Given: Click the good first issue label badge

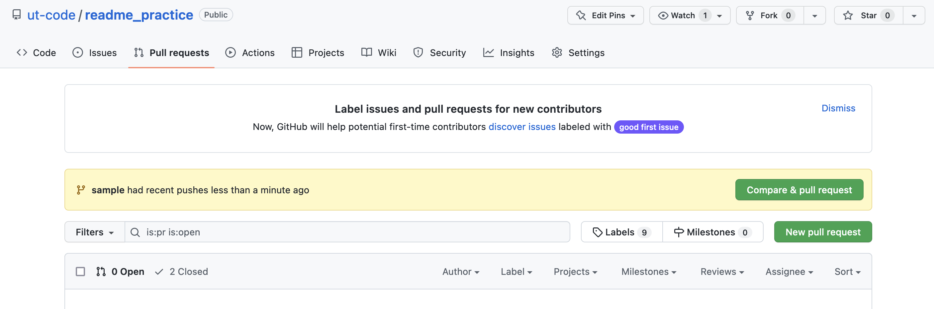Looking at the screenshot, I should click(649, 127).
